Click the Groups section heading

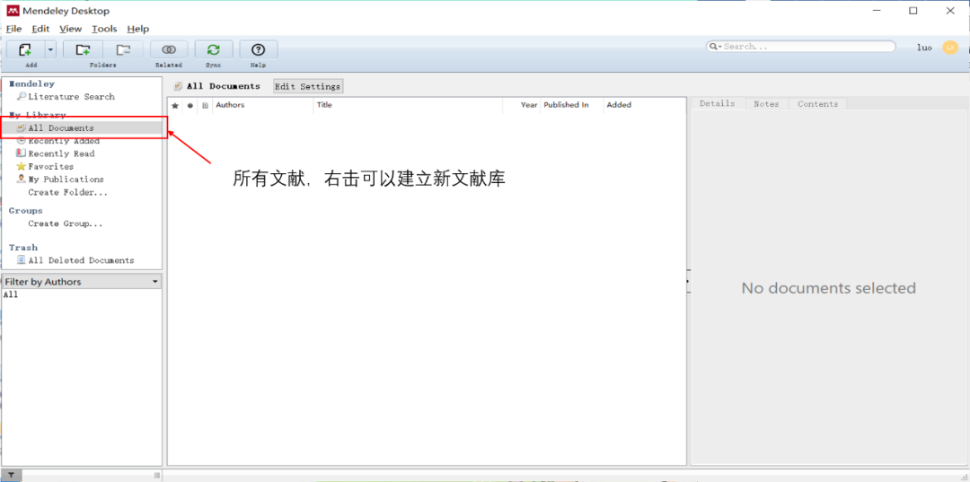pyautogui.click(x=25, y=211)
